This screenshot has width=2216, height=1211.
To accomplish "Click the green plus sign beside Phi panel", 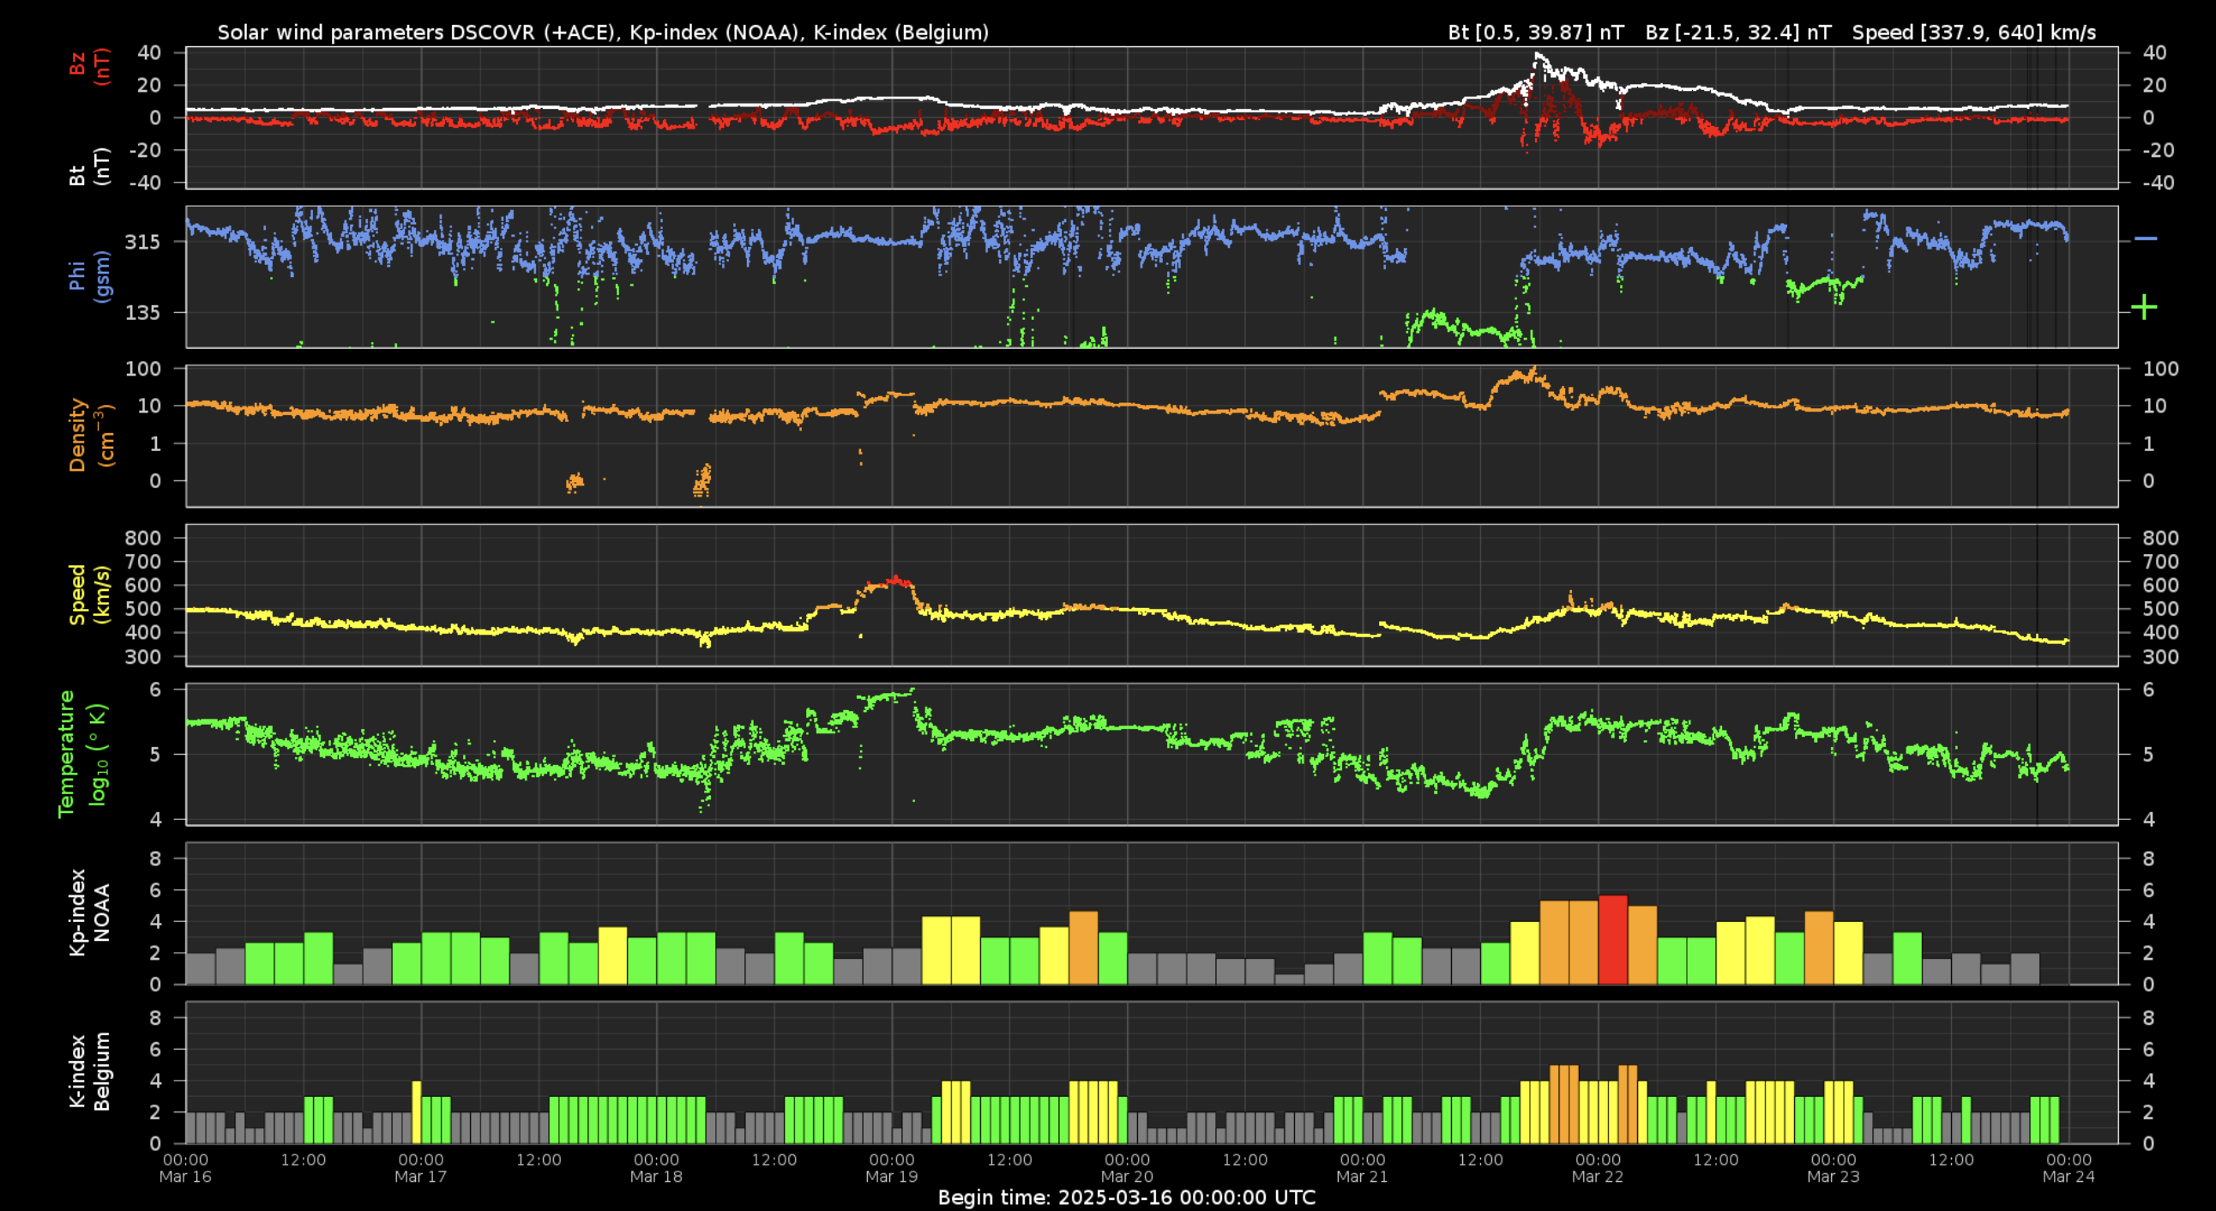I will tap(2144, 307).
